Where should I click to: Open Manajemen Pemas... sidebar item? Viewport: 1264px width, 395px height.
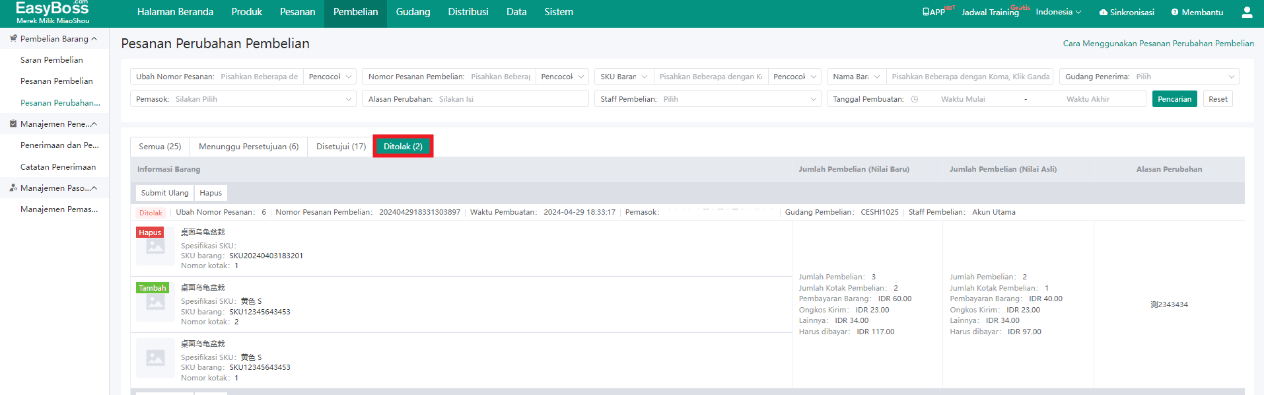point(59,209)
